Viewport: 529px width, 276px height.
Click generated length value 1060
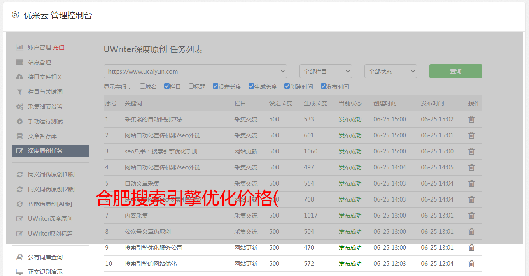pyautogui.click(x=311, y=151)
